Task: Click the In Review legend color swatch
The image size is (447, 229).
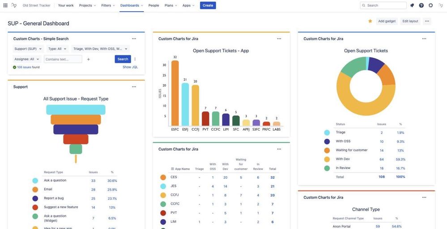Action: point(327,168)
